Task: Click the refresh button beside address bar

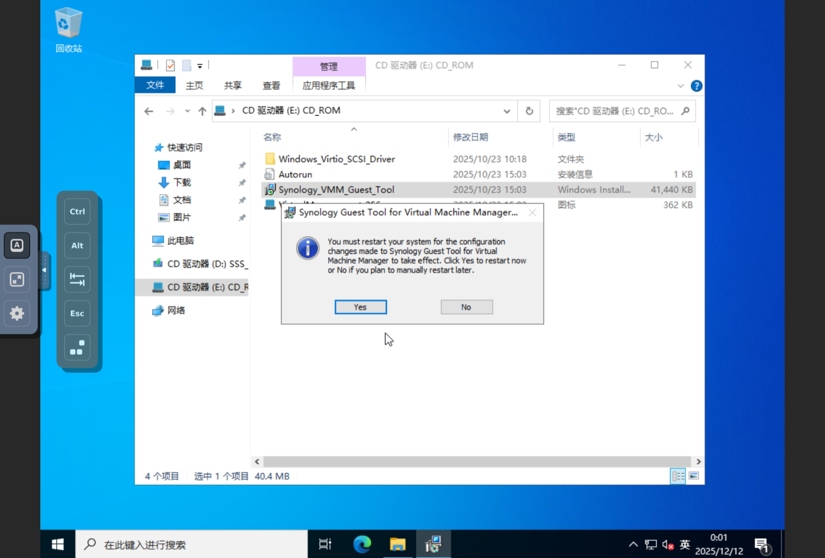Action: coord(529,111)
